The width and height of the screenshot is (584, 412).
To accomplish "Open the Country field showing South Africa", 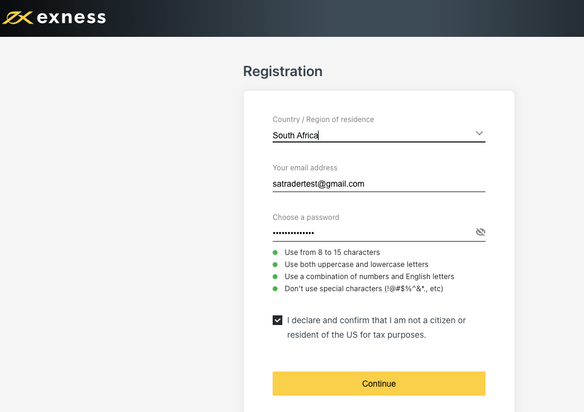I will pos(379,135).
